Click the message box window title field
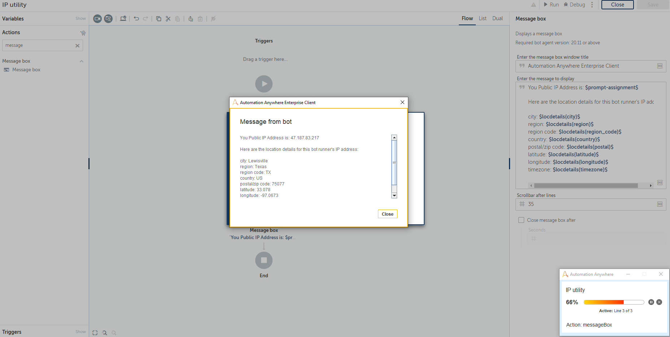Viewport: 670px width, 337px height. [x=591, y=66]
